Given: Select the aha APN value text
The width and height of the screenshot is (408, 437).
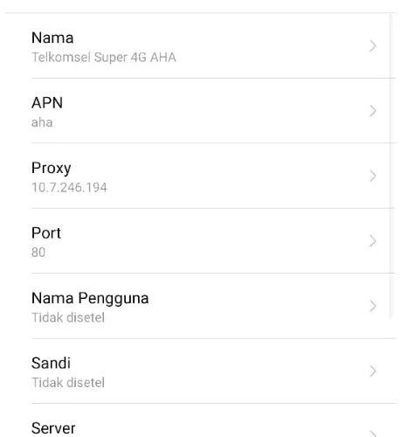Looking at the screenshot, I should [42, 122].
